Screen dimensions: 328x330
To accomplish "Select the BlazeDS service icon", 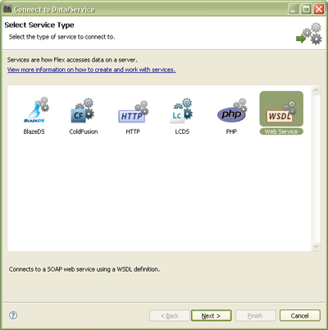I will [36, 110].
